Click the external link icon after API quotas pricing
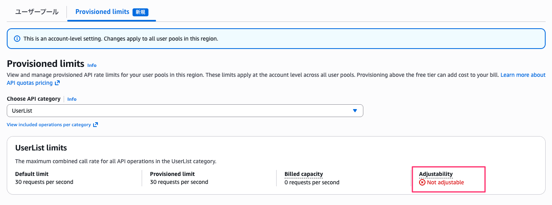This screenshot has height=205, width=552. point(57,83)
